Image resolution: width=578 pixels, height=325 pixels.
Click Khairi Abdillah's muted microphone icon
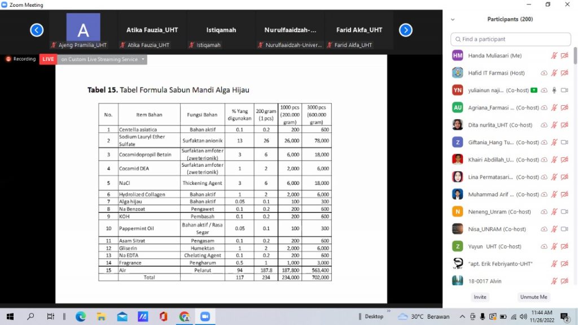(554, 159)
